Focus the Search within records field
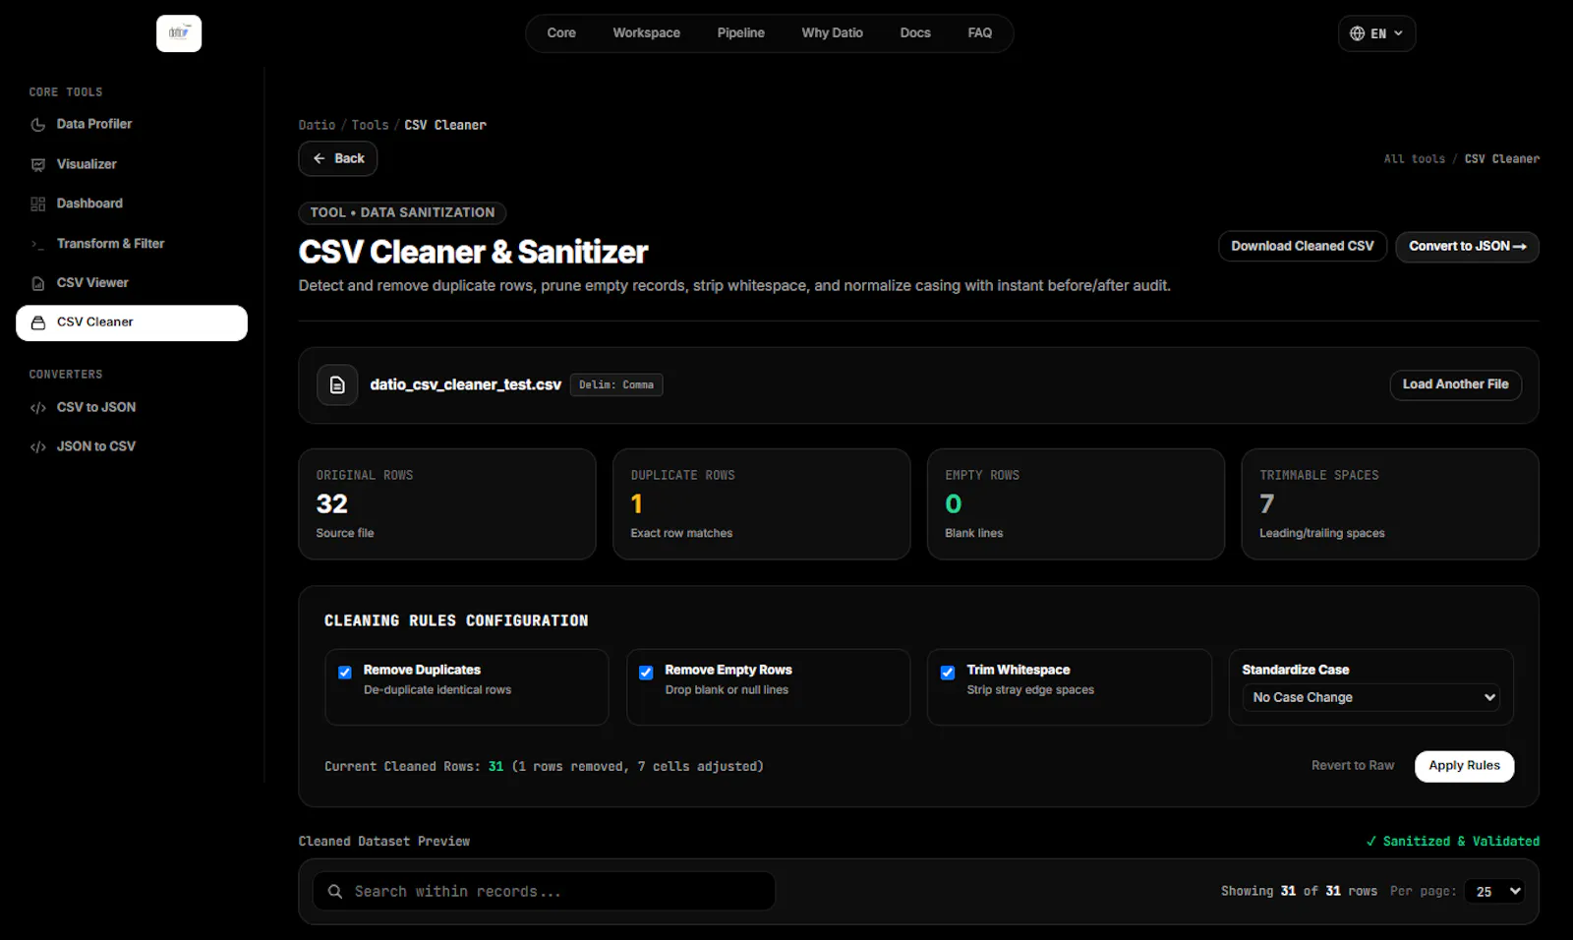 [544, 892]
